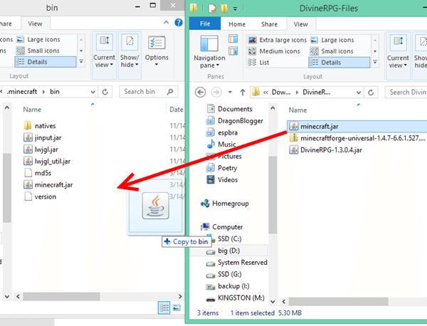Click Back arrow in DivineRPG-Files
Viewport: 427px width, 326px height.
point(200,93)
